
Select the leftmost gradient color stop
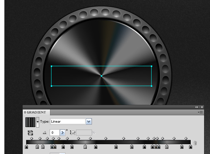coord(27,147)
